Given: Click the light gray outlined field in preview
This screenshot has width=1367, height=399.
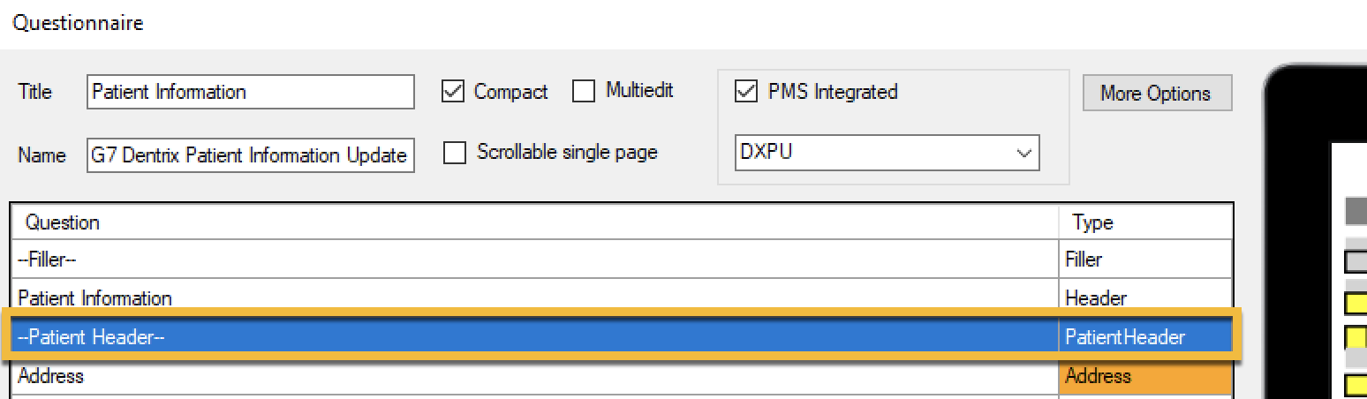Looking at the screenshot, I should pos(1356,260).
